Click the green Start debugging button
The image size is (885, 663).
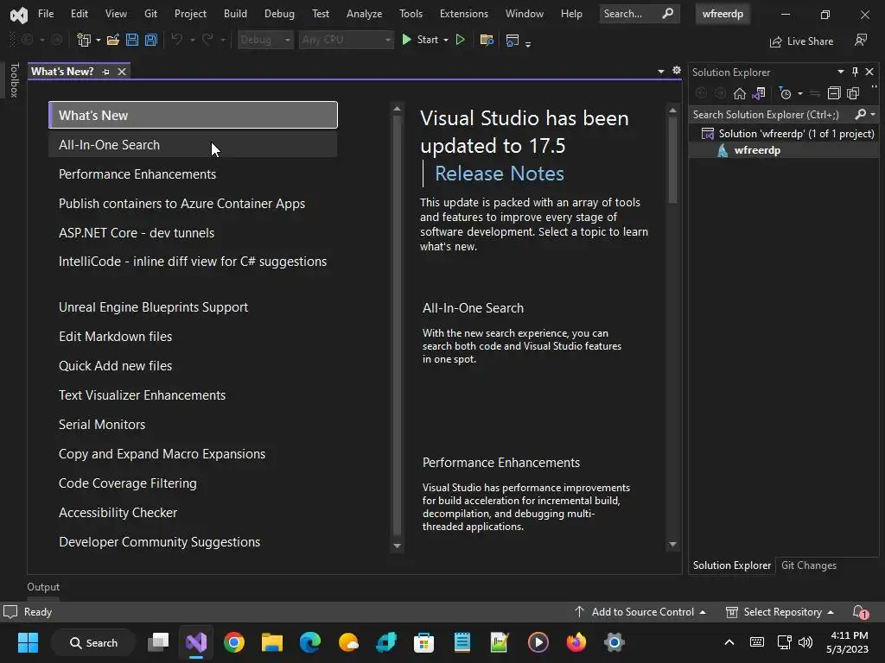(x=421, y=40)
